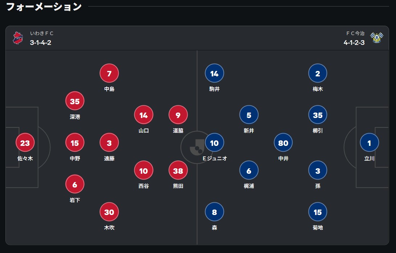
Task: Select Imabari goalkeeper number 1 Tachikawa
Action: 369,143
